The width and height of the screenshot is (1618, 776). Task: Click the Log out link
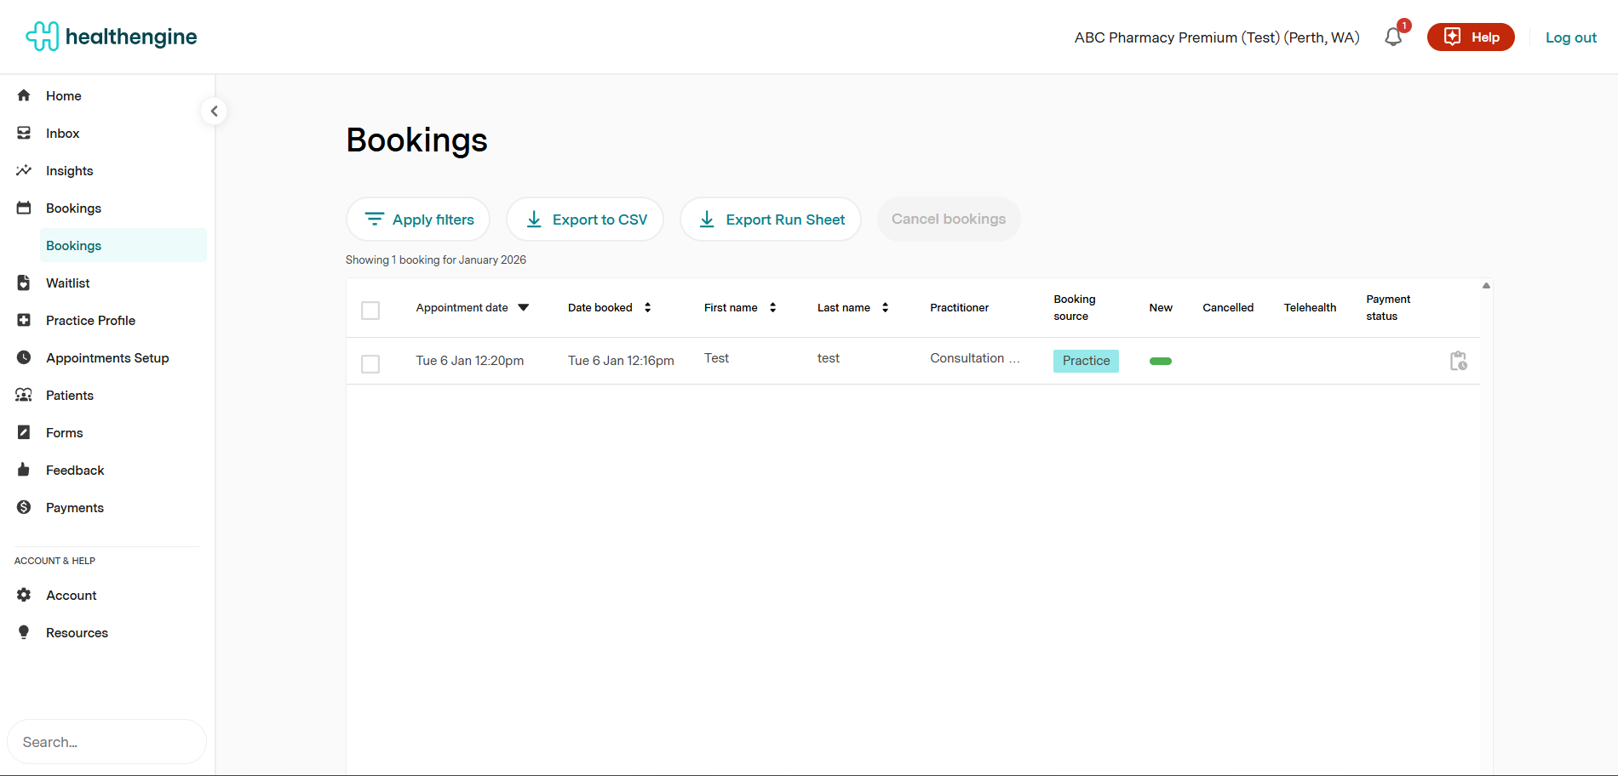pyautogui.click(x=1570, y=37)
